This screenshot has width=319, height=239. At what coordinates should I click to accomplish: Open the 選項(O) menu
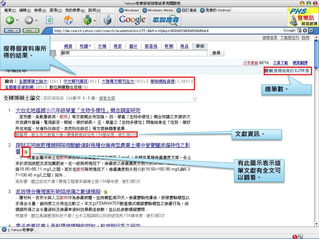click(55, 10)
